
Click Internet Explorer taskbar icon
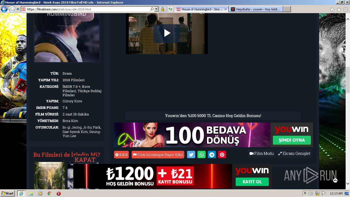(21, 193)
